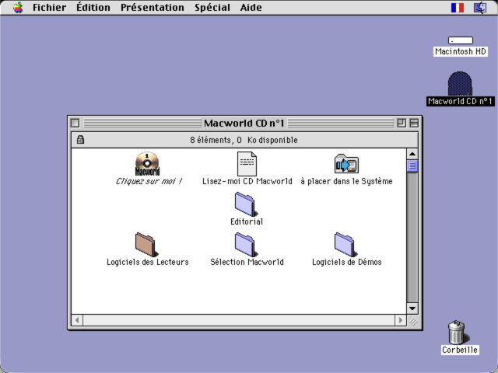This screenshot has width=498, height=373.
Task: Click the window zoom box
Action: [x=402, y=123]
